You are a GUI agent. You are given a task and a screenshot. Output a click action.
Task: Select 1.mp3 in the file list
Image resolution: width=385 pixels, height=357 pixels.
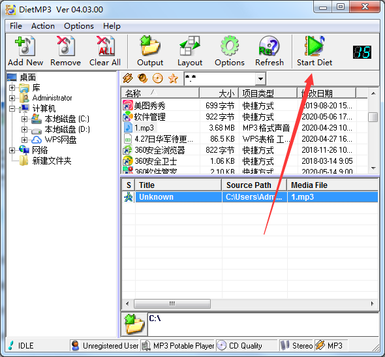click(x=144, y=128)
